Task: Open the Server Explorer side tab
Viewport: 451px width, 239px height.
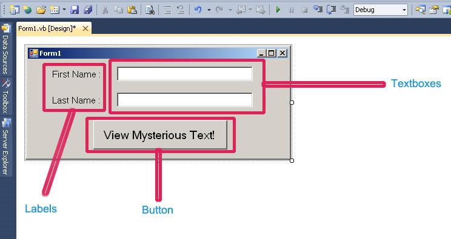Action: [5, 146]
